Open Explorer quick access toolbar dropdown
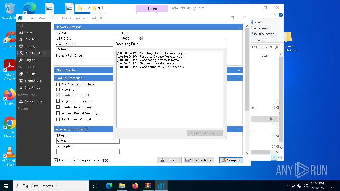 pos(99,8)
